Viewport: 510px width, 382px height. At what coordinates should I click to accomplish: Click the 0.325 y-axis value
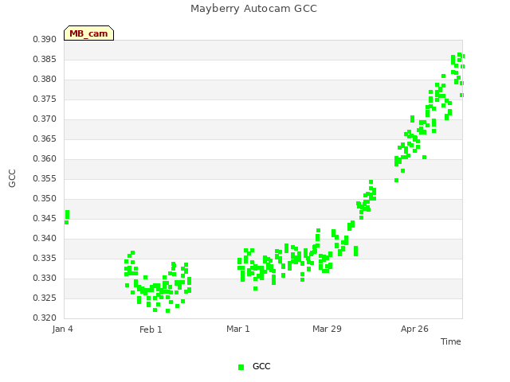pyautogui.click(x=45, y=298)
